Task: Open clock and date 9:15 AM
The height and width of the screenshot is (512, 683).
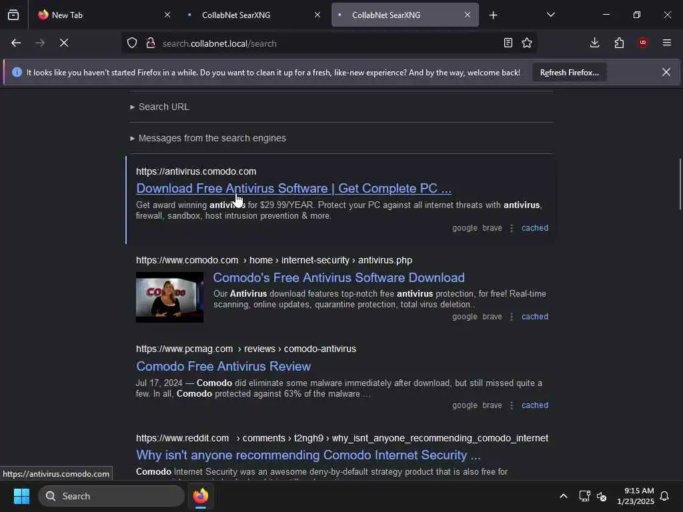Action: tap(636, 496)
